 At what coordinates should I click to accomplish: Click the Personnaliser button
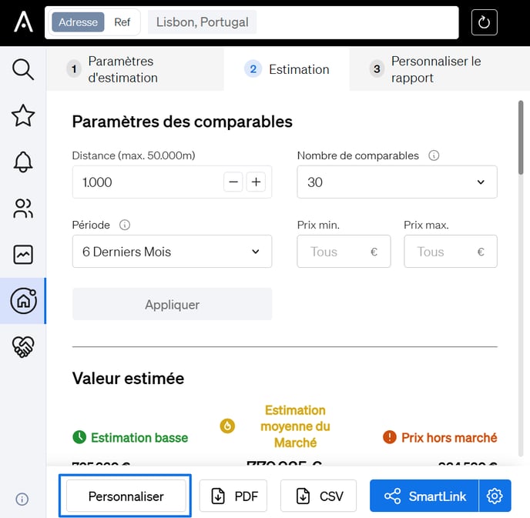point(126,496)
